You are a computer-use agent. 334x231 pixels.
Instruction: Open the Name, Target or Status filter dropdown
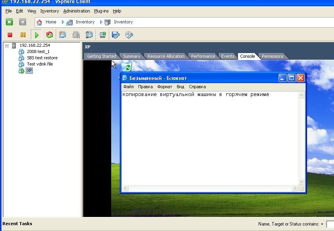[x=322, y=224]
